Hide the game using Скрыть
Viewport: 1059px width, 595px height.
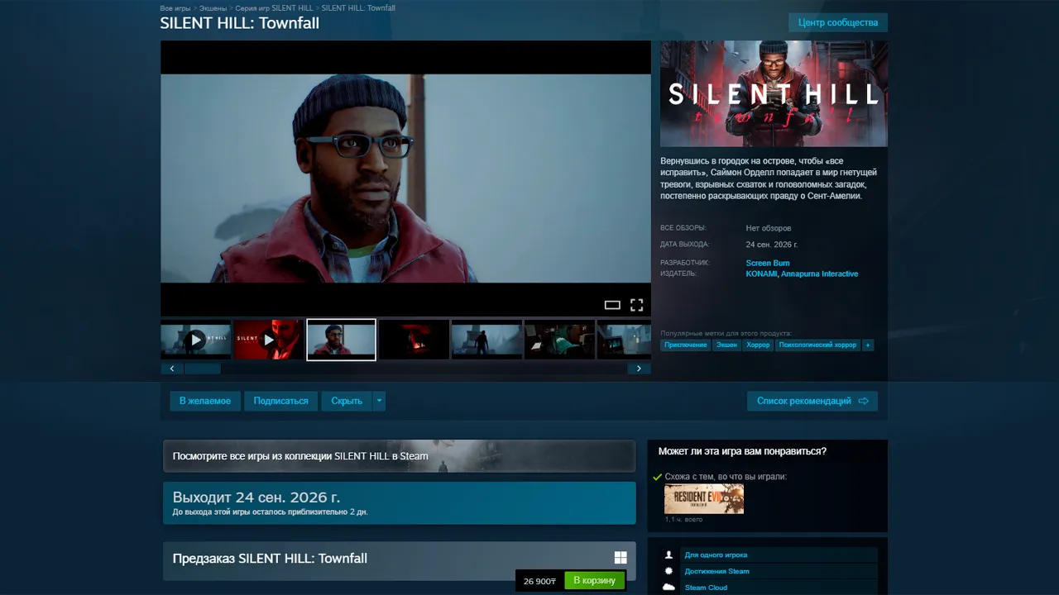coord(347,401)
